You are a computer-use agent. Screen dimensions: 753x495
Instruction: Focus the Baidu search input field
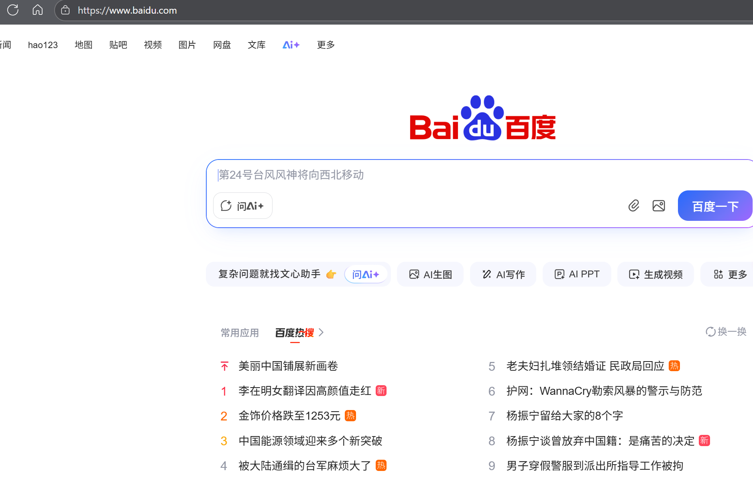480,175
